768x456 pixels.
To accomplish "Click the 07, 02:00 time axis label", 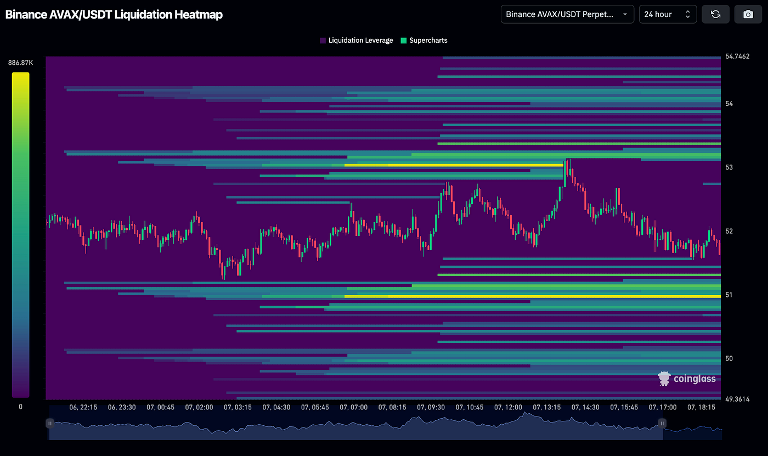I will (x=199, y=408).
